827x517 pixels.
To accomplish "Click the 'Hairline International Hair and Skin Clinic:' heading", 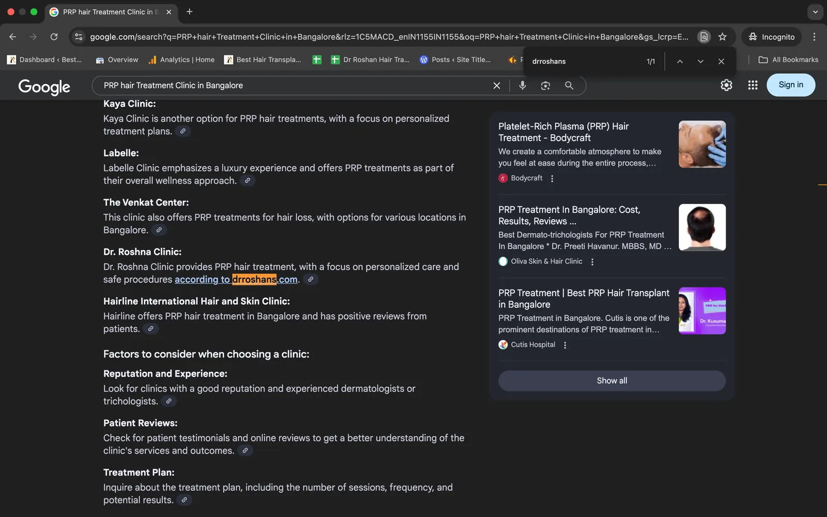I will pos(196,301).
